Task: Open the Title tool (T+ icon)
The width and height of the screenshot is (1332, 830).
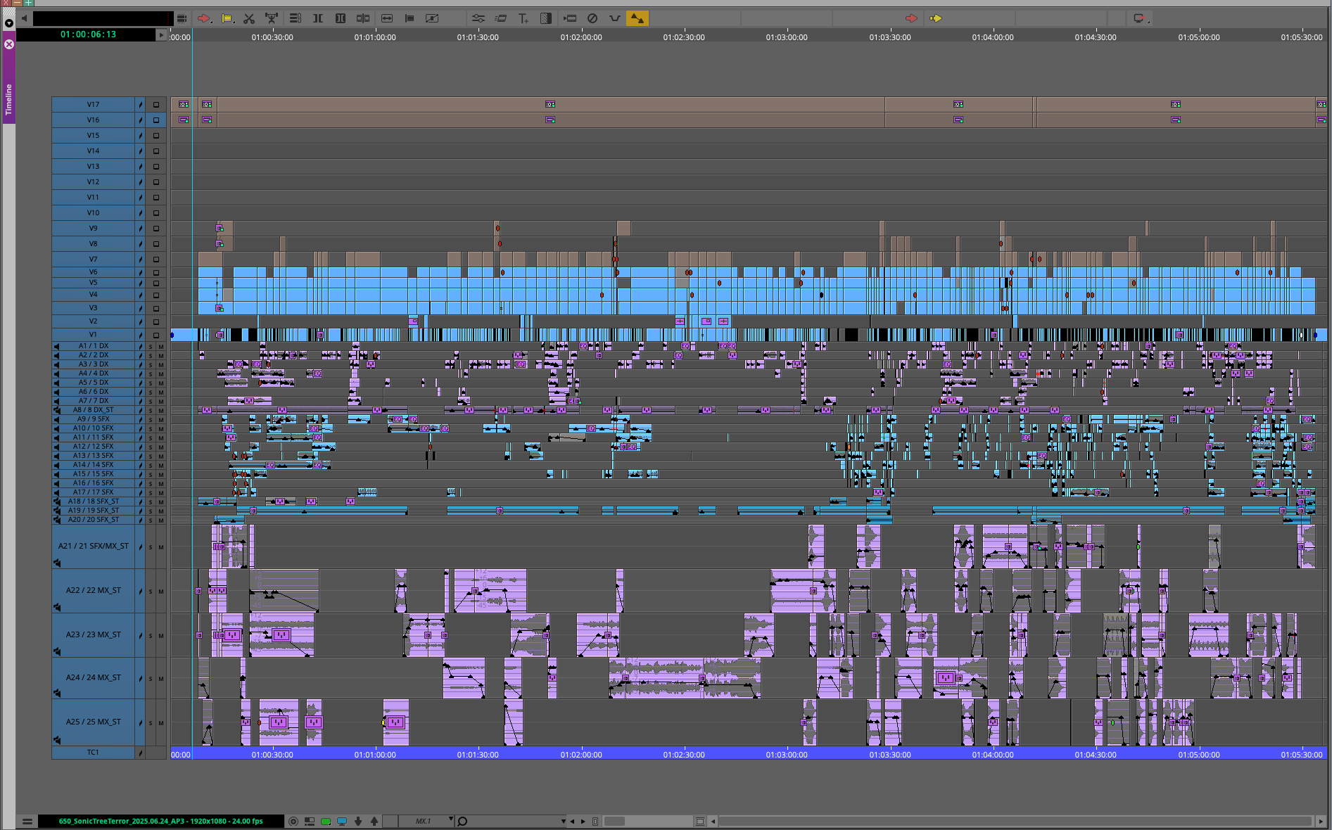Action: point(523,18)
